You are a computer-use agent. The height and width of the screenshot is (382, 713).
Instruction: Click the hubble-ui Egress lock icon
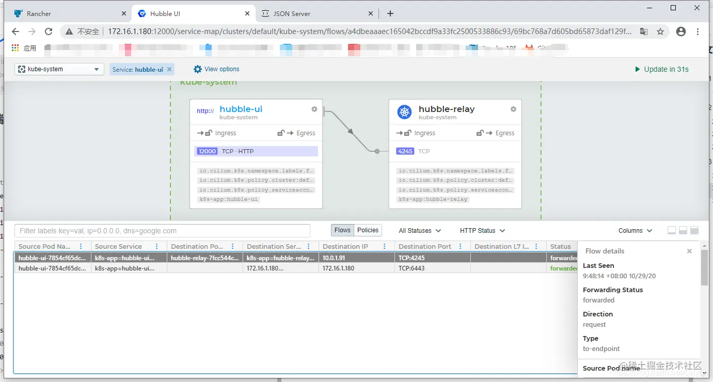point(281,133)
